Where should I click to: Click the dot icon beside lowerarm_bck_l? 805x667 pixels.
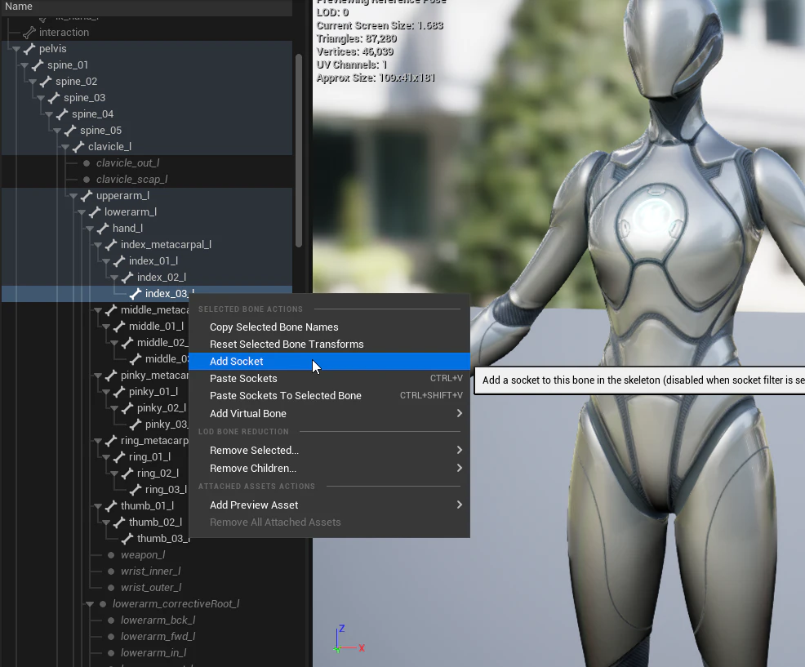tap(111, 620)
